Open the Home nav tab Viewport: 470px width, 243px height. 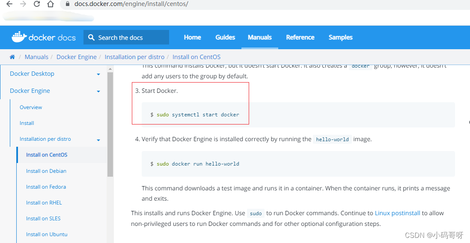pos(193,38)
